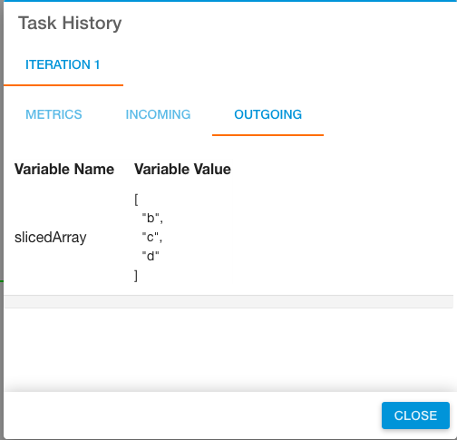Image resolution: width=457 pixels, height=440 pixels.
Task: Click the orange underline beneath ITERATION 1
Action: 63,85
